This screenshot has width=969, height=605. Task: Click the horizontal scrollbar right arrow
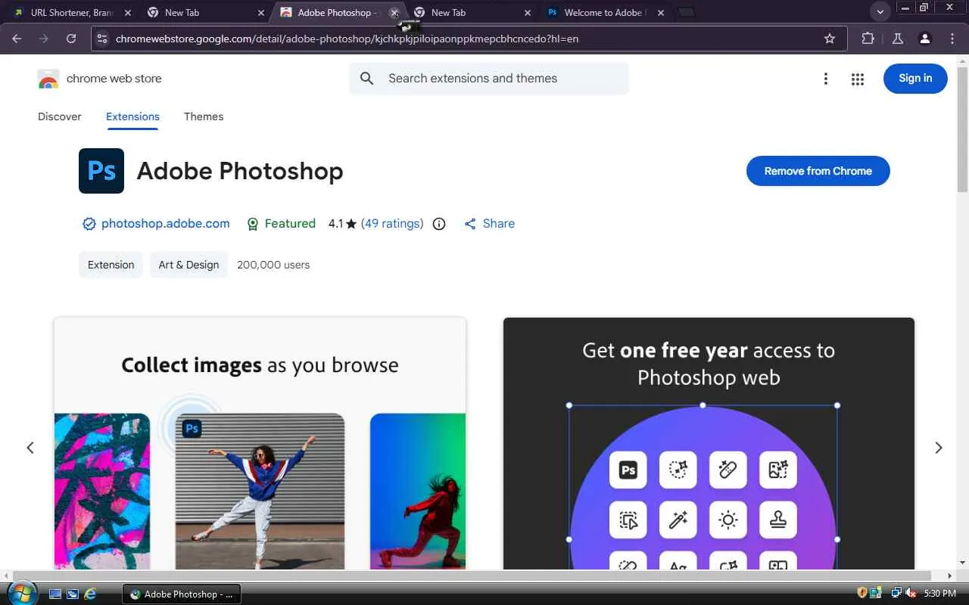[x=950, y=576]
